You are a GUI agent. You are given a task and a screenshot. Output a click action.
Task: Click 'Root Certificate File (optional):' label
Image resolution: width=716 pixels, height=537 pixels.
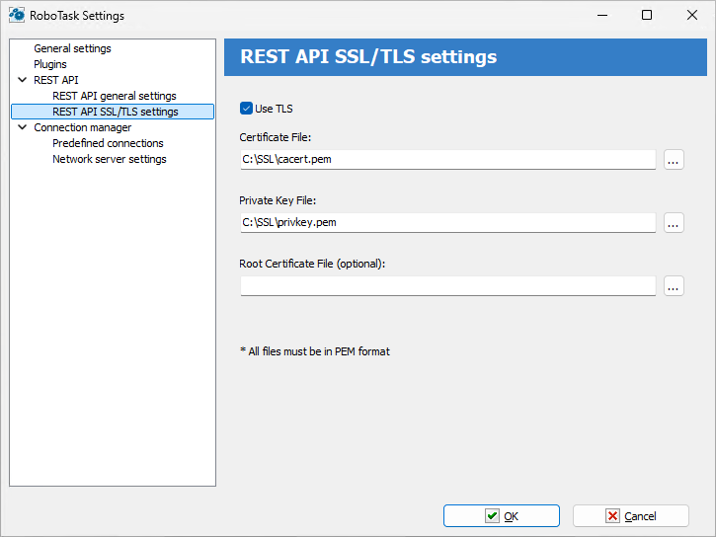coord(312,264)
